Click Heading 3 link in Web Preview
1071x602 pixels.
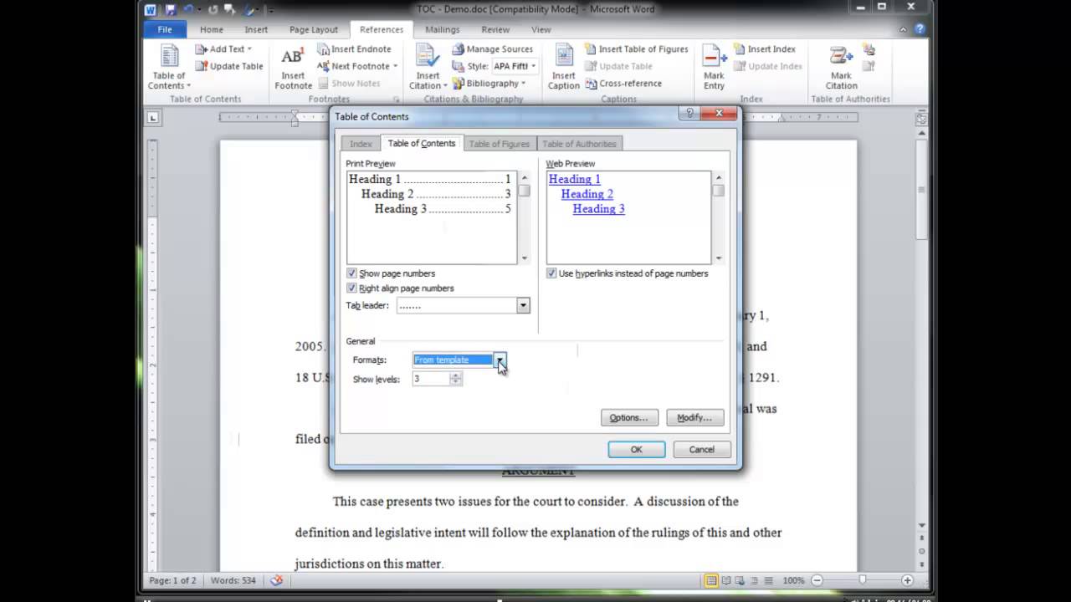tap(599, 209)
